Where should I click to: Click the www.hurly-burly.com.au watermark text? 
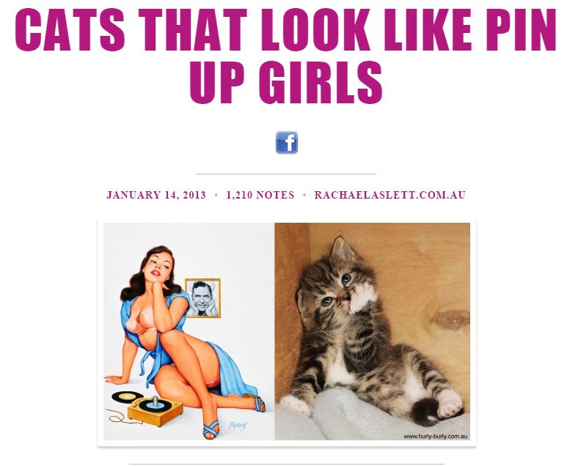[x=435, y=437]
